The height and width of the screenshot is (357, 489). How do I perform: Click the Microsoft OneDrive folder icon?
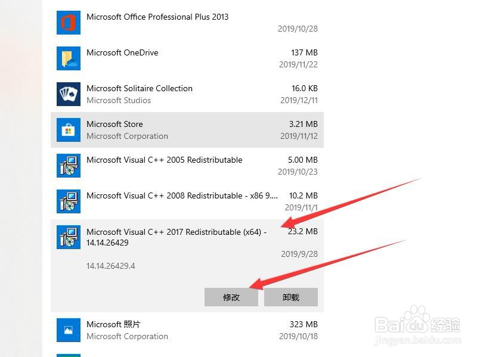click(69, 58)
